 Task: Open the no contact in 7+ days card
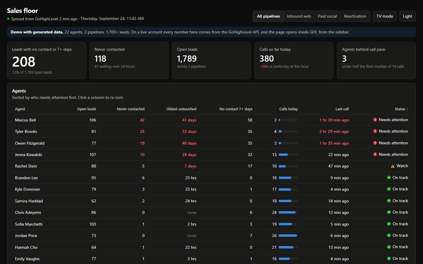point(47,60)
